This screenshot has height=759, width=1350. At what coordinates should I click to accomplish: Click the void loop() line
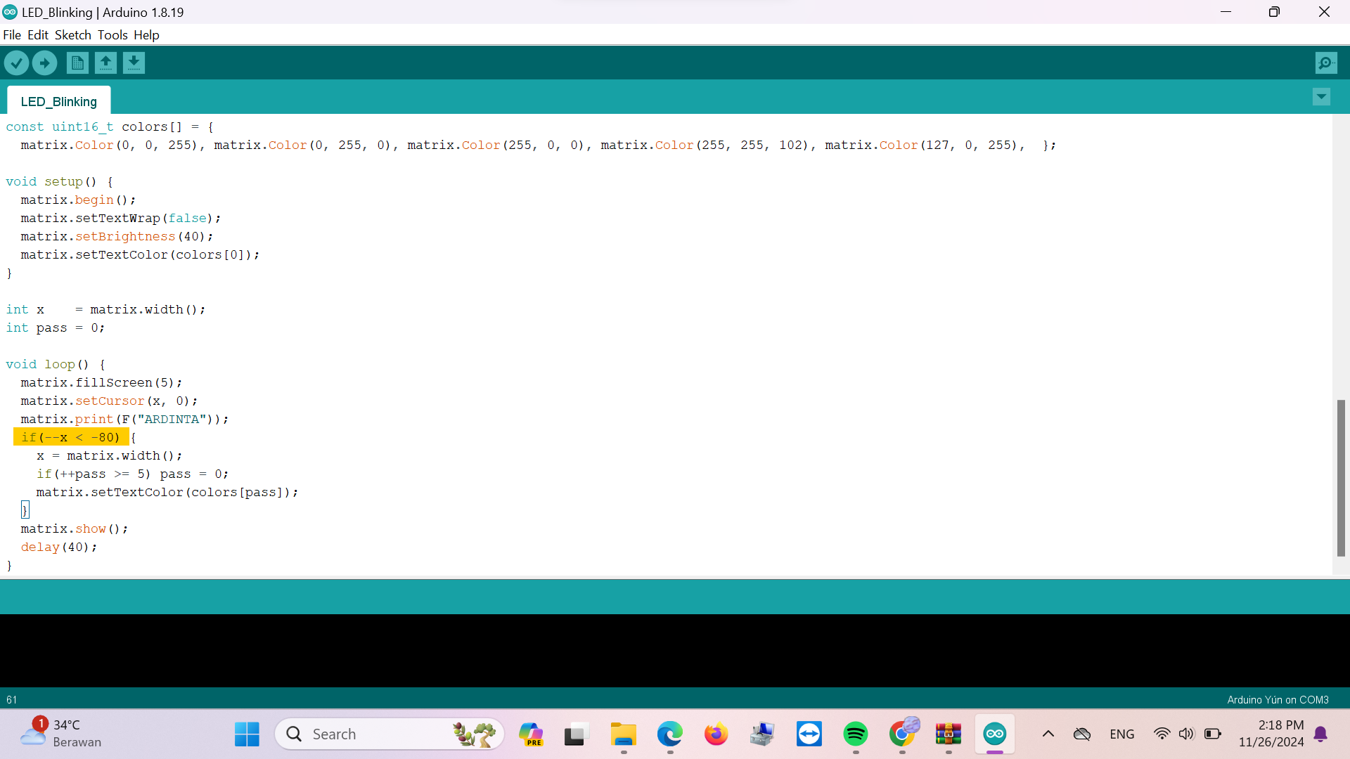56,364
